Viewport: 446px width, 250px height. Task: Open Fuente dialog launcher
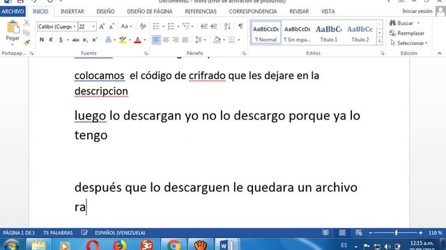pos(146,53)
